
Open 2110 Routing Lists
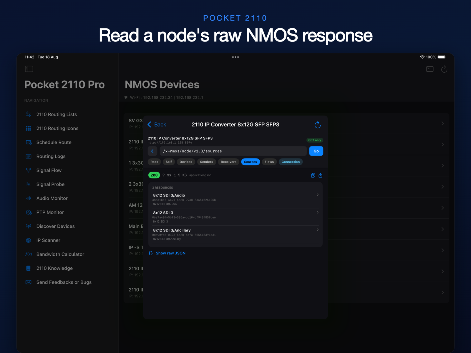57,114
